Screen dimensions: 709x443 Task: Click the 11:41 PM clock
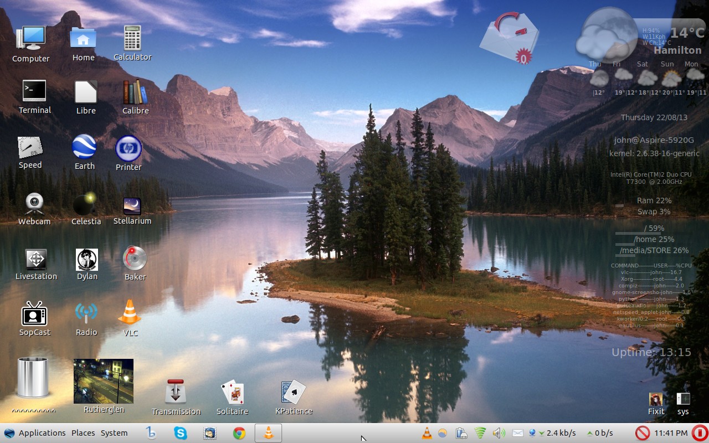click(671, 433)
